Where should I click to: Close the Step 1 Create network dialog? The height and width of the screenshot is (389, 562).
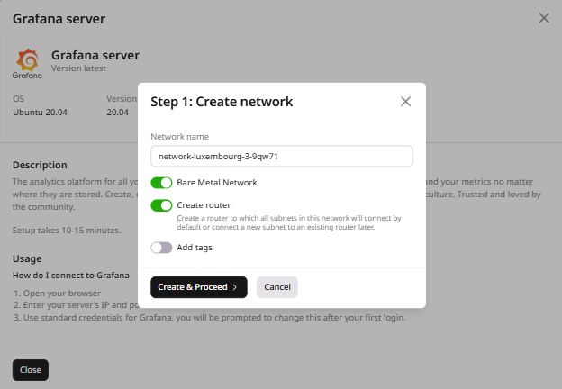tap(405, 102)
